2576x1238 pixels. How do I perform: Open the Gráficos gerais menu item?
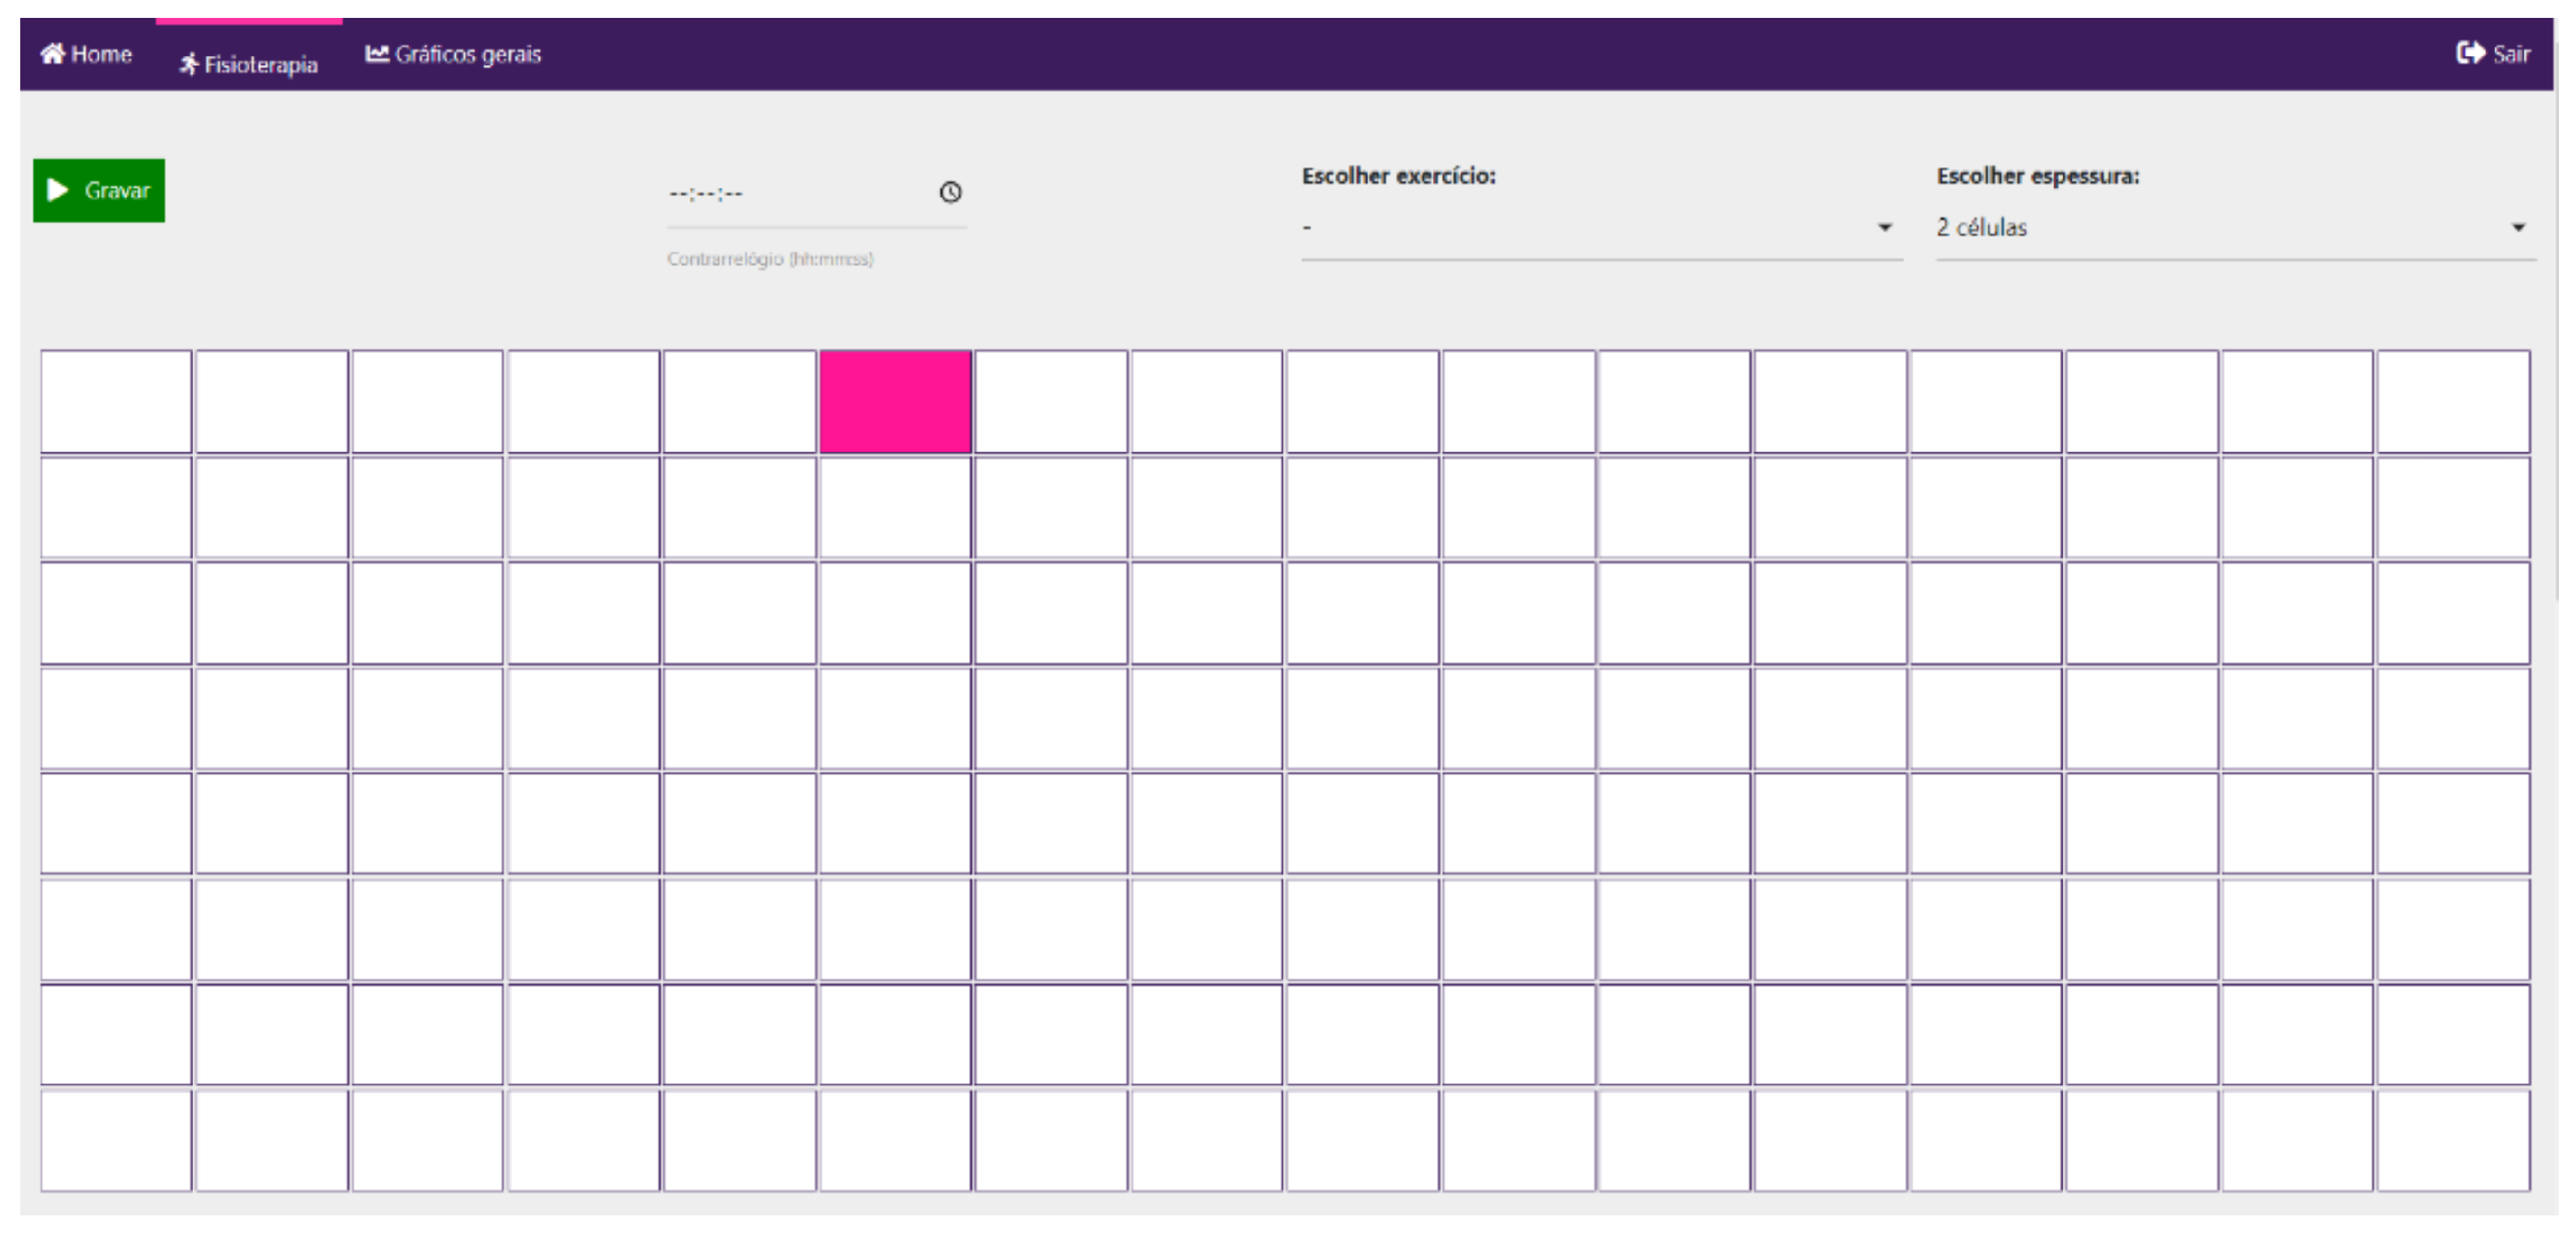tap(467, 54)
